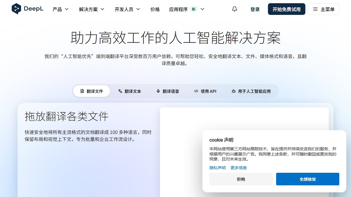This screenshot has height=197, width=351.
Task: Click the file upload drop area
Action: point(244,152)
